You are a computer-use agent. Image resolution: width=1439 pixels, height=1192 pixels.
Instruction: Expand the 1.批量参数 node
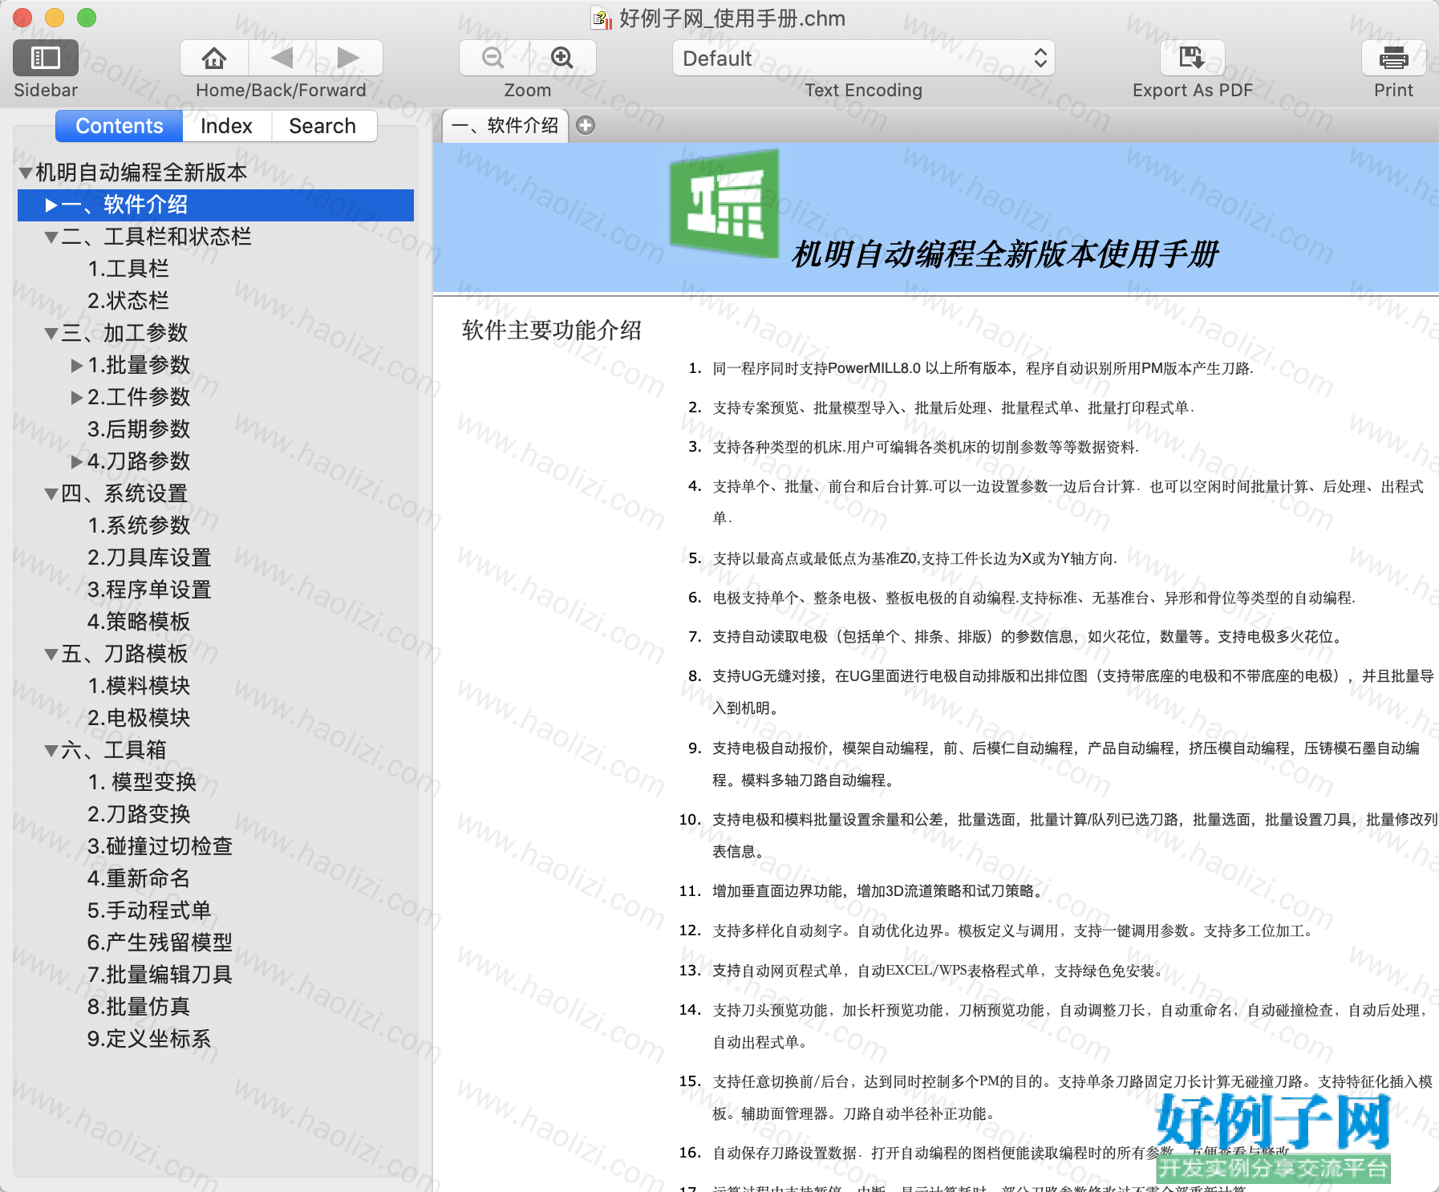(77, 366)
